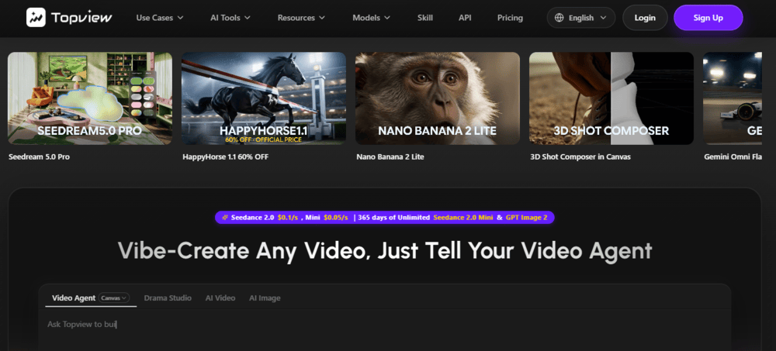
Task: Go to the Skill page
Action: 424,18
